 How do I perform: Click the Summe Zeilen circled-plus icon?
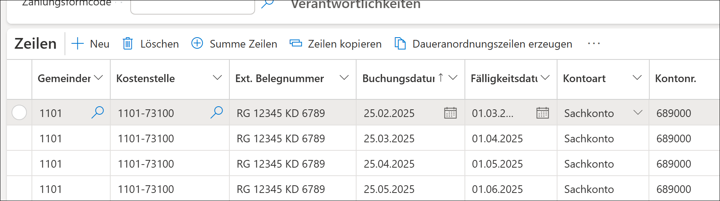tap(197, 43)
